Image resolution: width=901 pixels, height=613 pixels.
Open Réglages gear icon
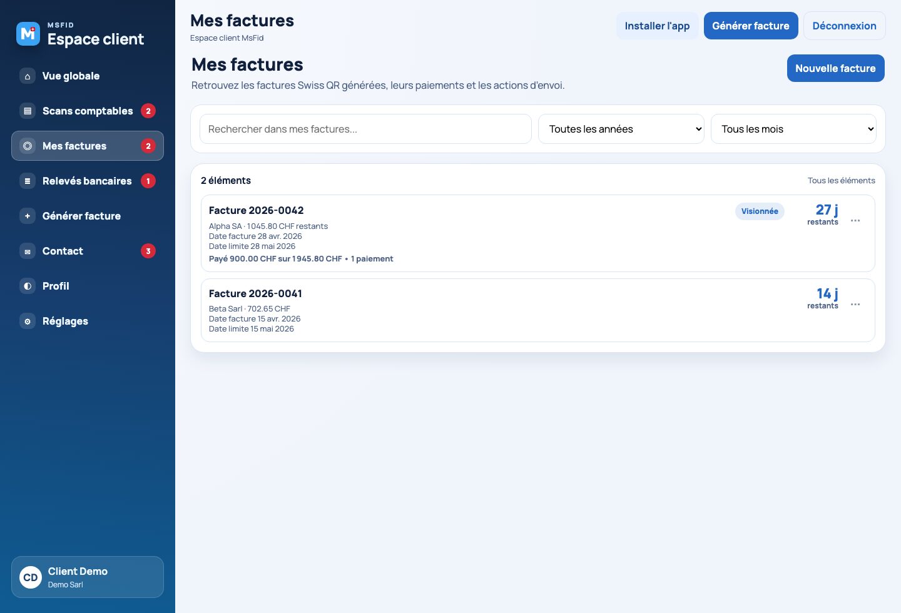click(28, 321)
